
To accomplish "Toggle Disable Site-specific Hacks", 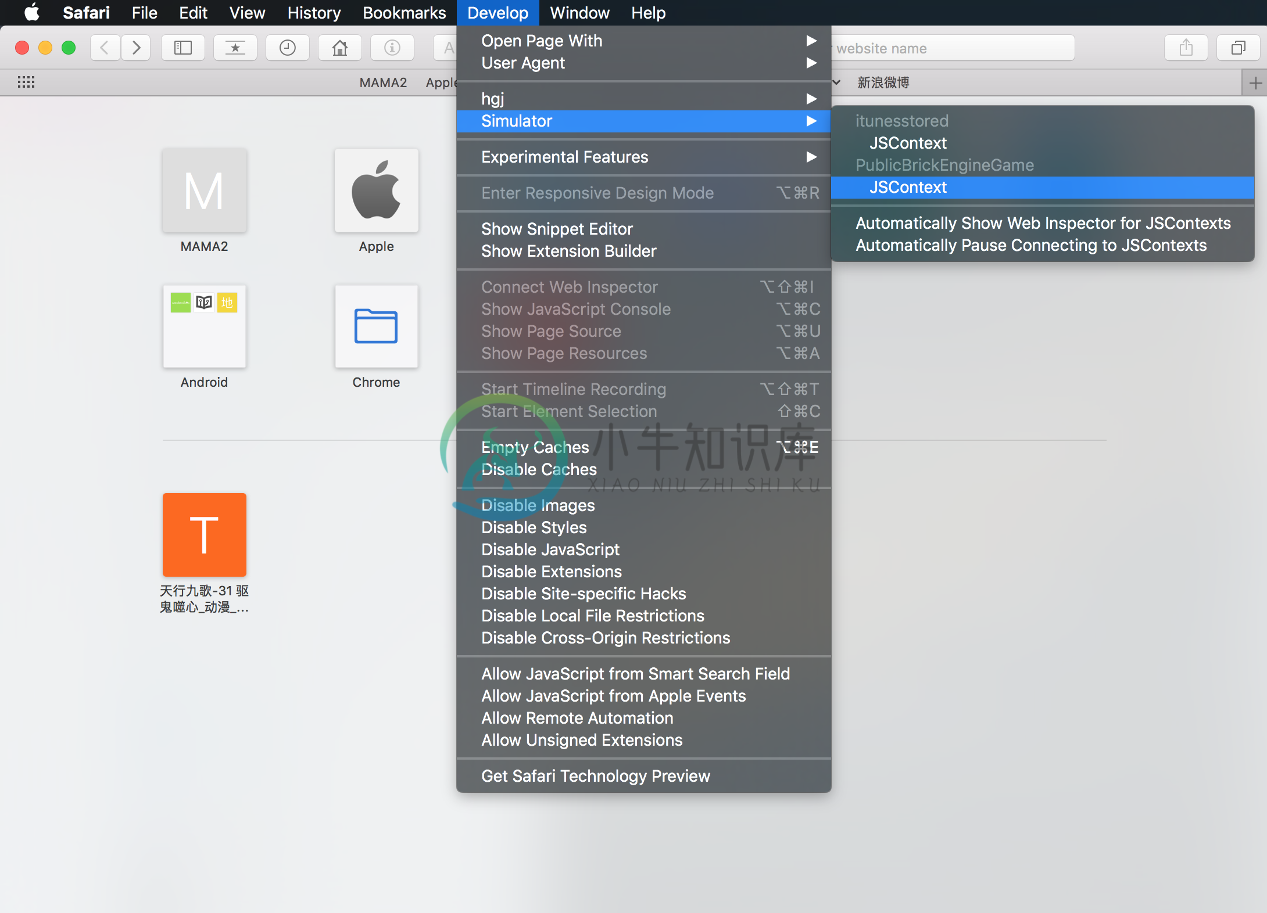I will [644, 594].
